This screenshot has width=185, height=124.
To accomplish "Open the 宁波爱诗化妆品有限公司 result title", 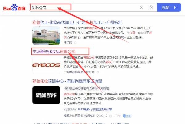I will (54, 52).
